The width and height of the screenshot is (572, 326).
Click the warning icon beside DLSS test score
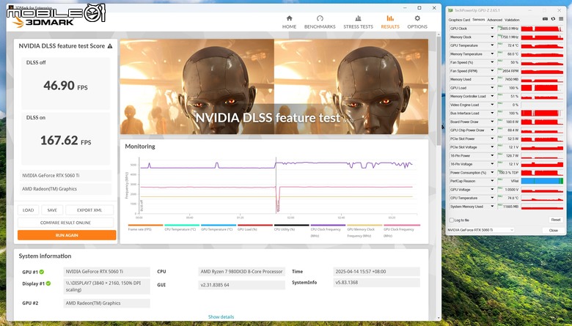click(x=110, y=46)
